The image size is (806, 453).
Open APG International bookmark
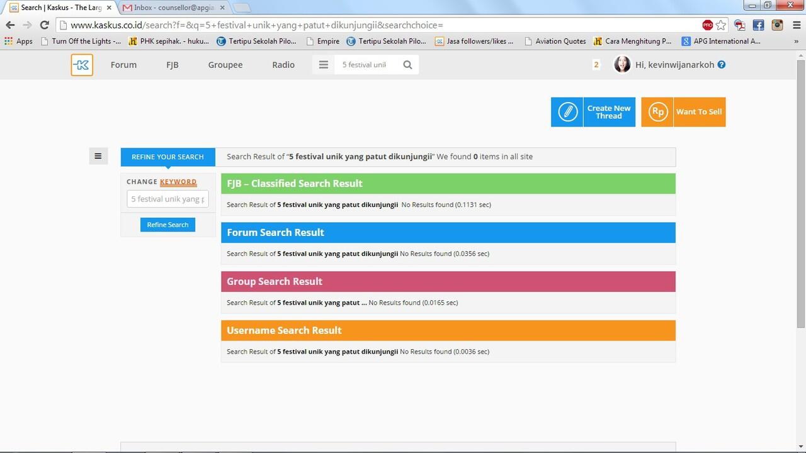point(721,41)
